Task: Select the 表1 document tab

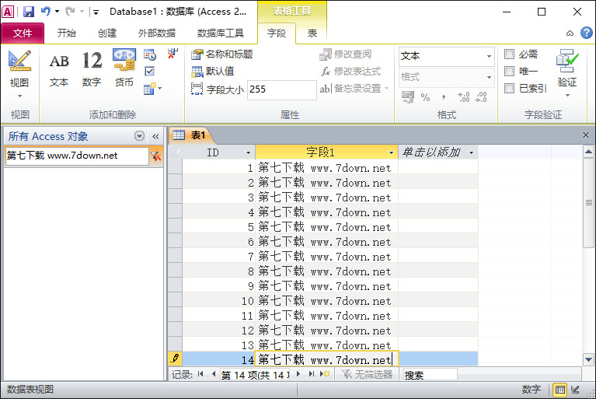Action: click(x=190, y=135)
